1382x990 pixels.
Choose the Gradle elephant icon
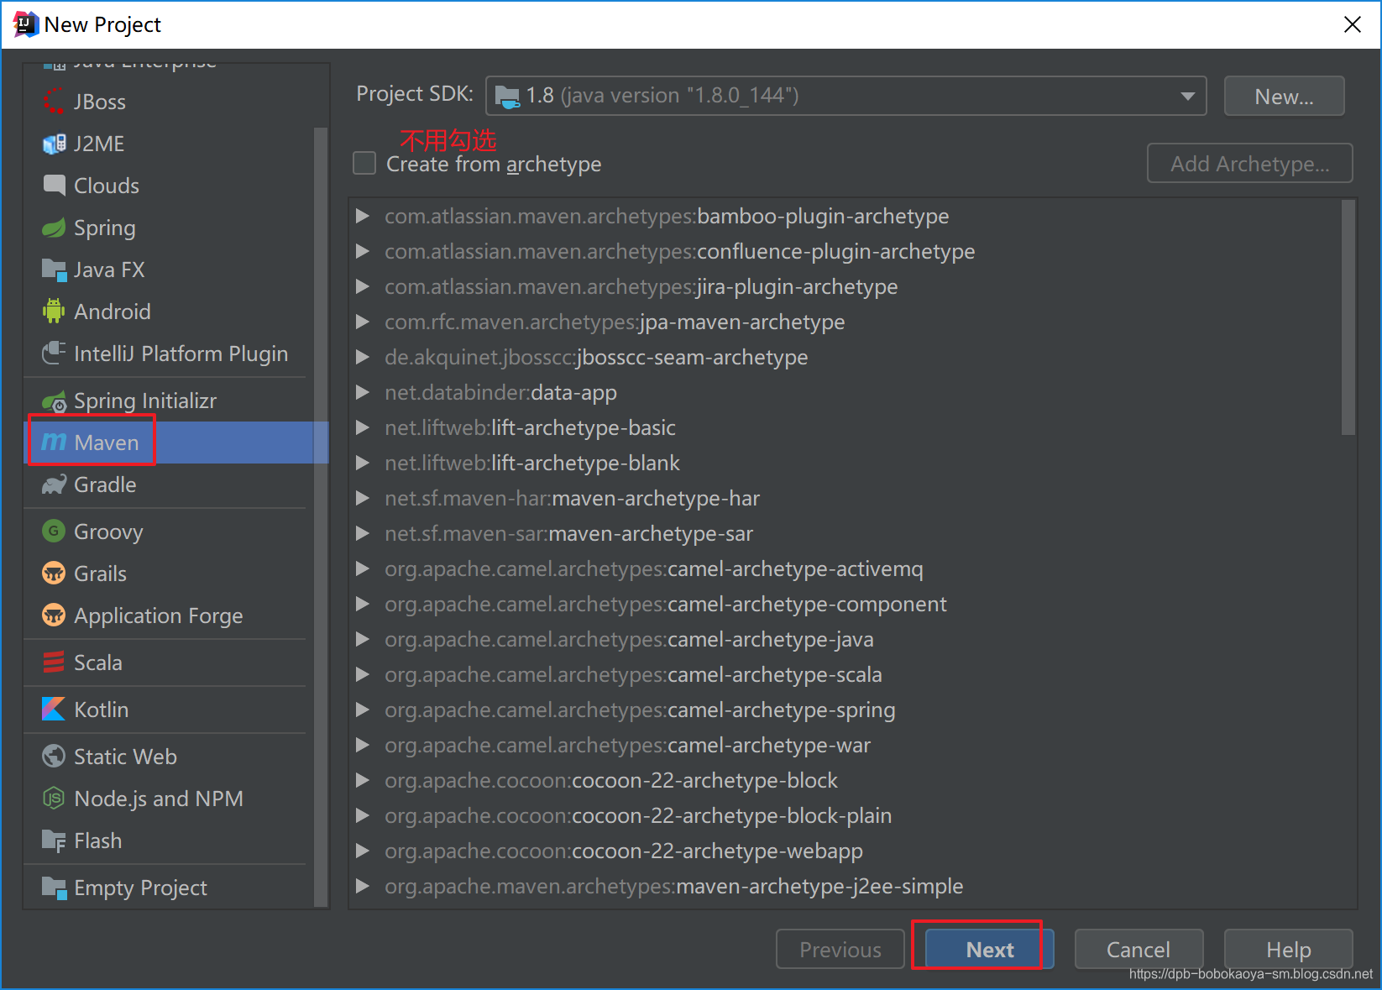click(x=54, y=485)
